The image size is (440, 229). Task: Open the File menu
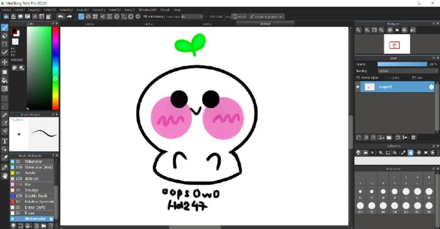(6, 10)
